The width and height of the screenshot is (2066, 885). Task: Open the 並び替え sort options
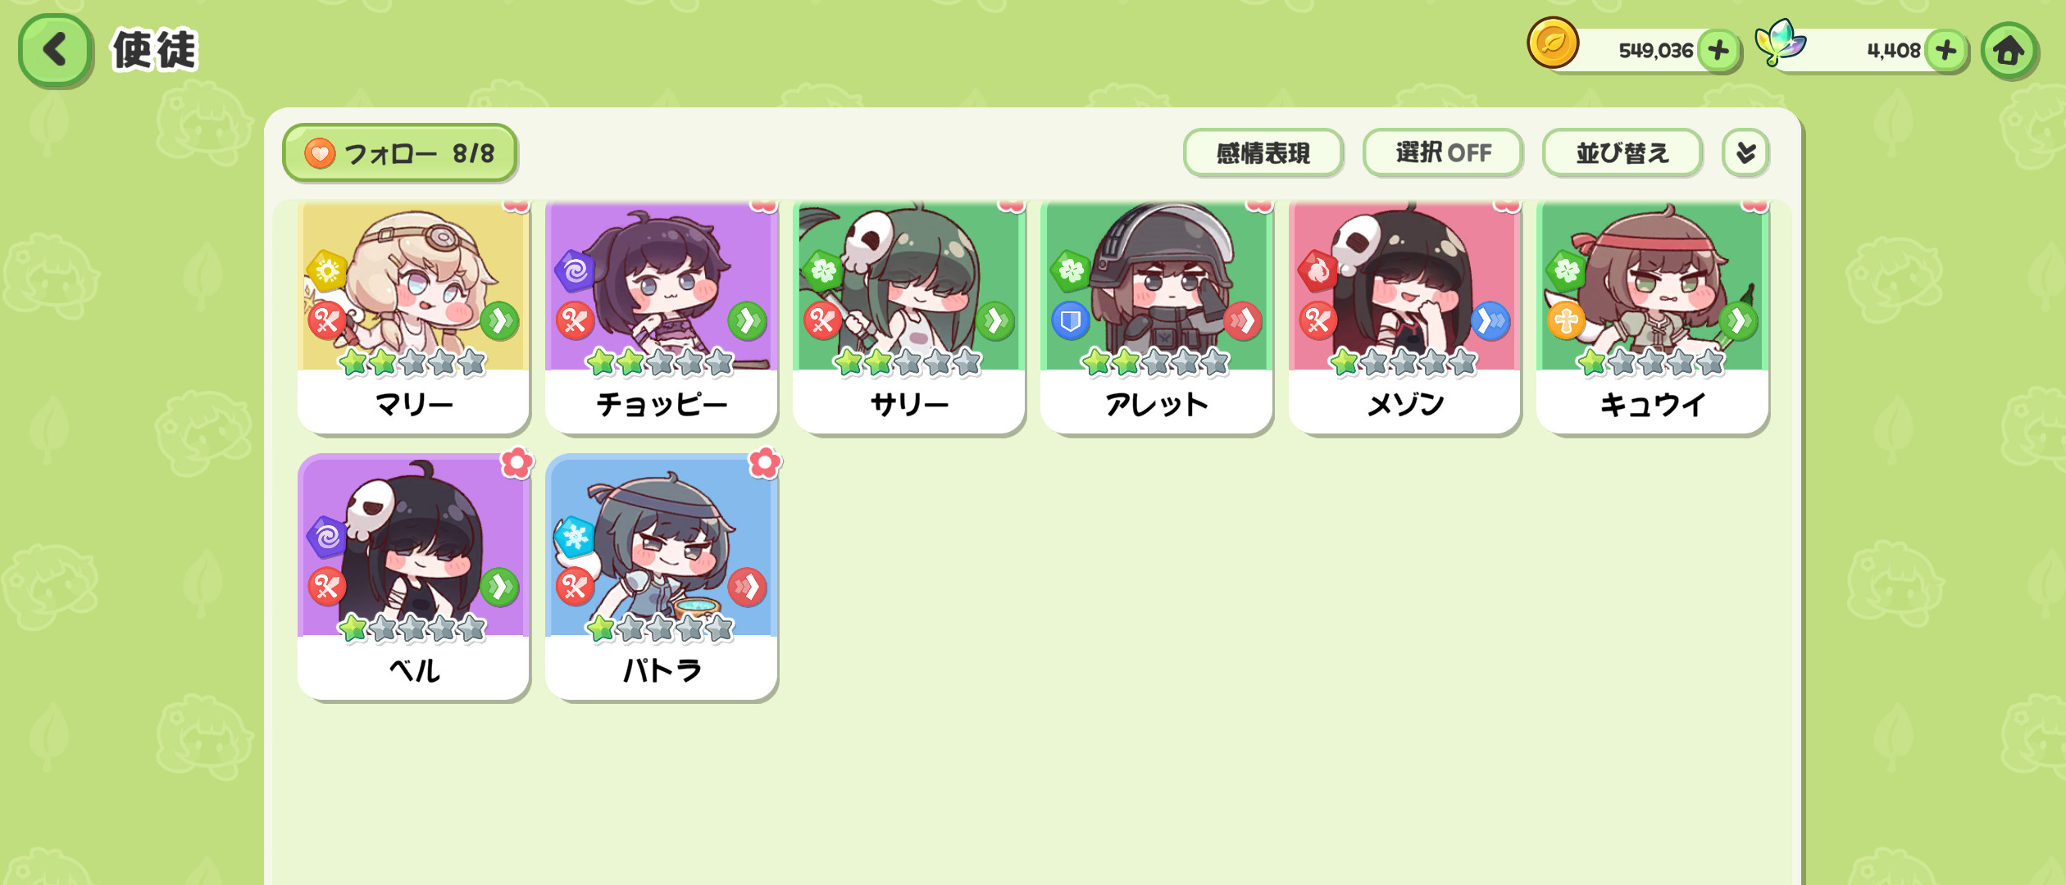click(1622, 152)
